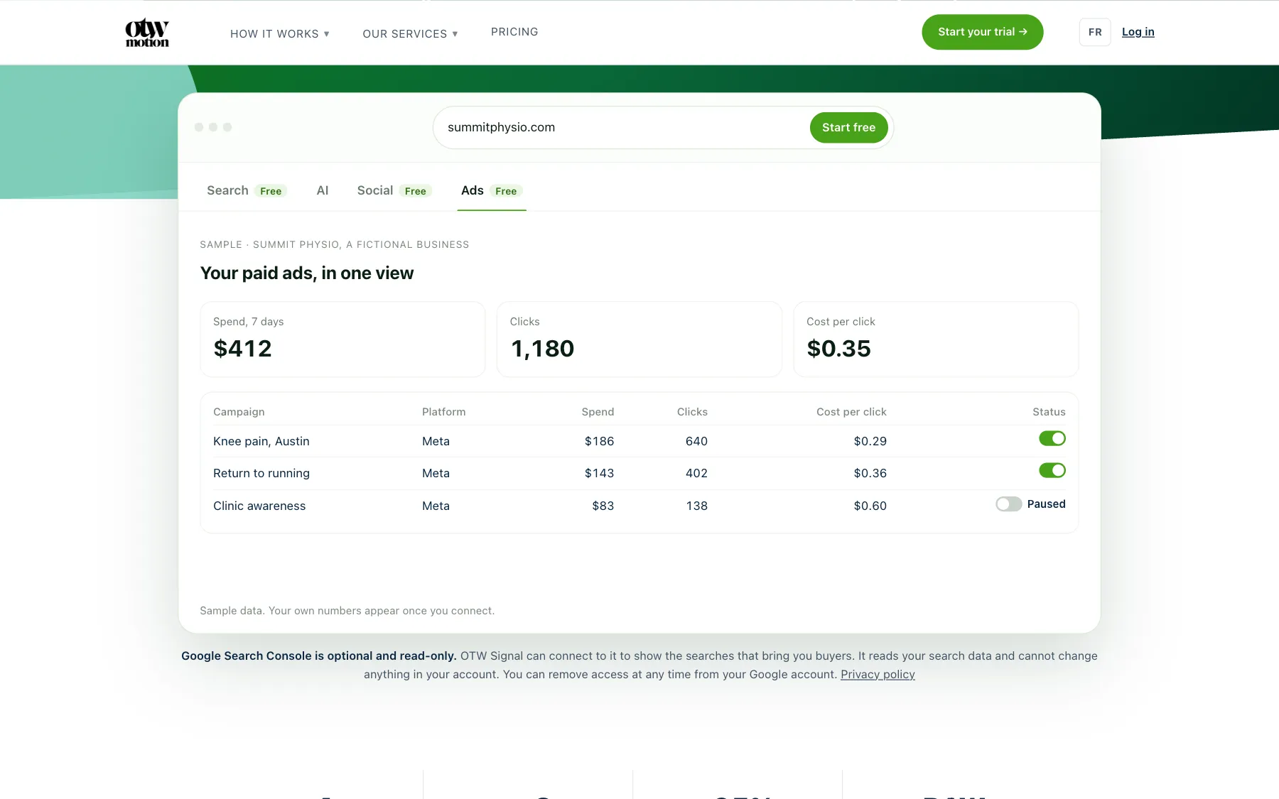Image resolution: width=1279 pixels, height=799 pixels.
Task: Select the Knee pain, Austin campaign name
Action: point(261,441)
